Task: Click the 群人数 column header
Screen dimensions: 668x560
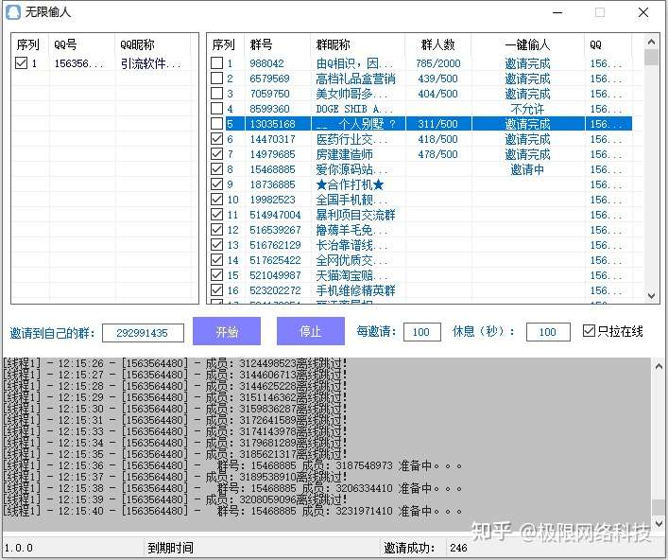Action: (x=438, y=44)
